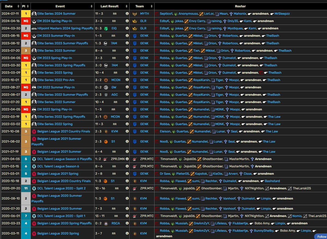Click Belgian League 2021 Spring event logo
Viewport: 327px width, 239px height.
pos(34,174)
